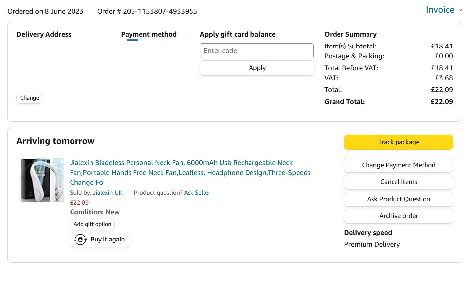
Task: Click the Premium Delivery speed text
Action: [x=372, y=244]
